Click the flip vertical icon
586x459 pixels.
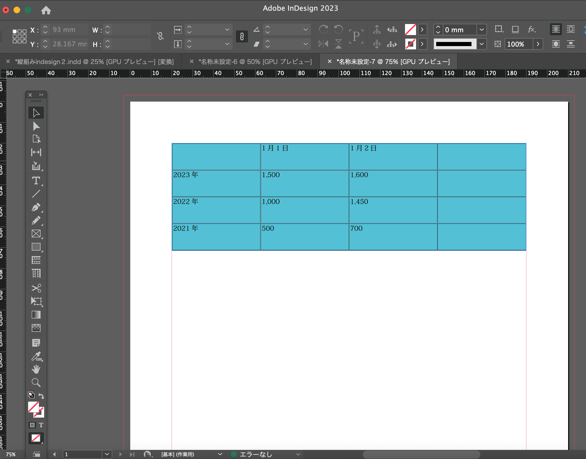pyautogui.click(x=338, y=44)
